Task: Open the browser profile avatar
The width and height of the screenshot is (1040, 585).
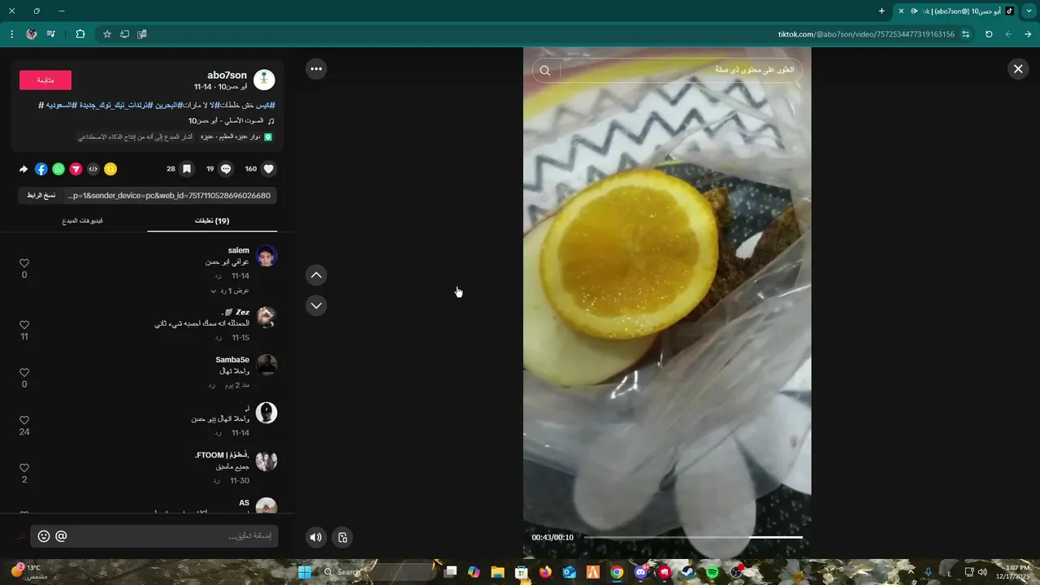Action: [x=31, y=34]
